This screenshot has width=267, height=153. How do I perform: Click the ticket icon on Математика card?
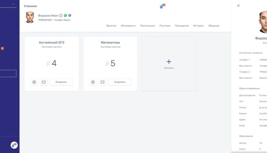click(102, 82)
